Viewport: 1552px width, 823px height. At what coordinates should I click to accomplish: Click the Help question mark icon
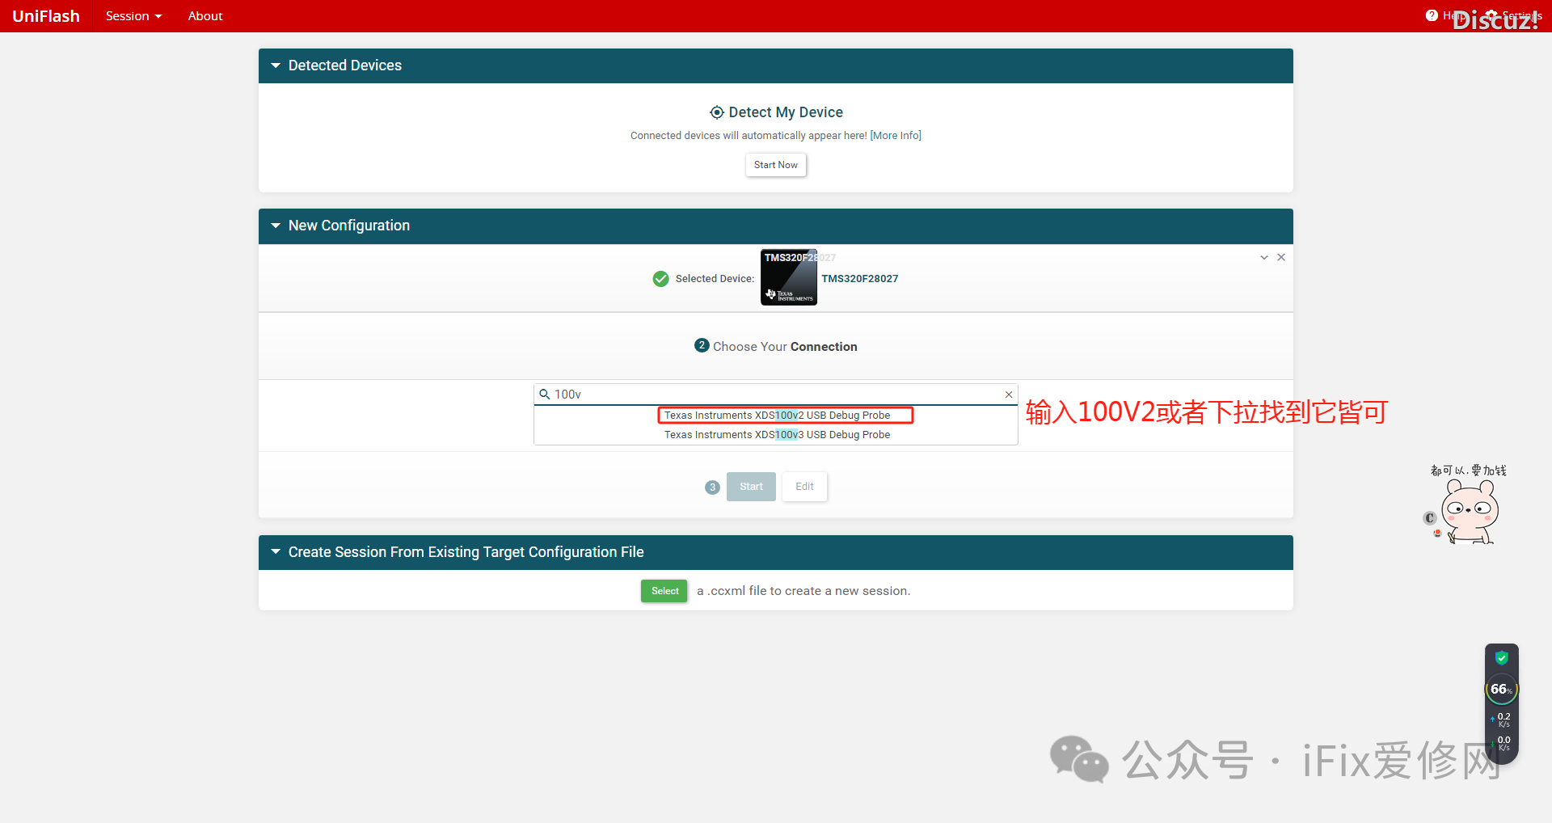[1432, 15]
